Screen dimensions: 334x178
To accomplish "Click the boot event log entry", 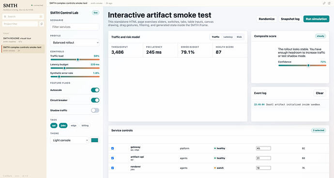I will point(287,104).
